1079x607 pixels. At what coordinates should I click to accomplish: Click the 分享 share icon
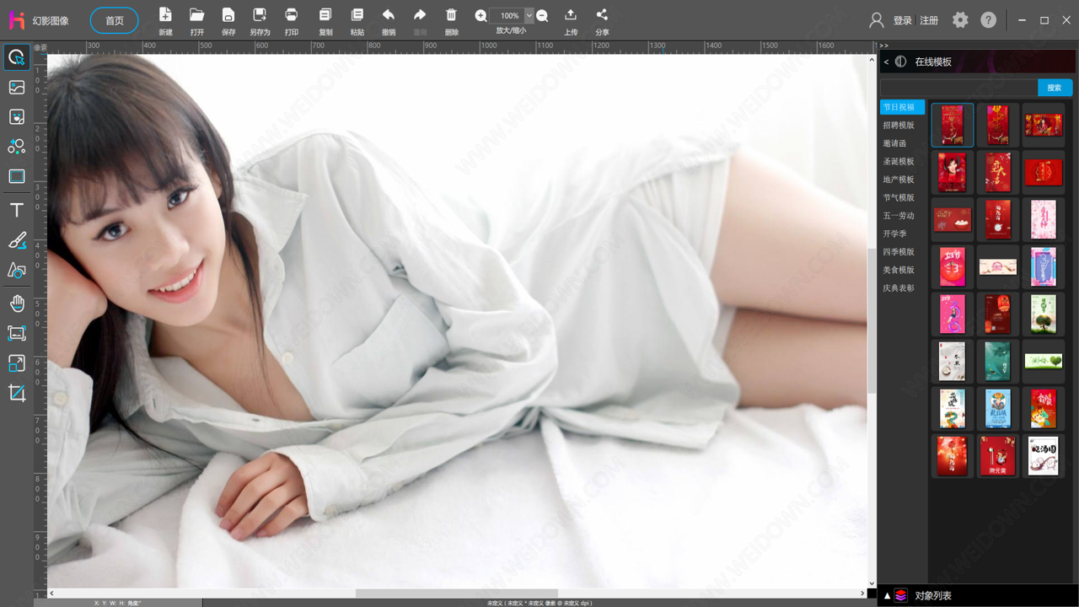602,14
